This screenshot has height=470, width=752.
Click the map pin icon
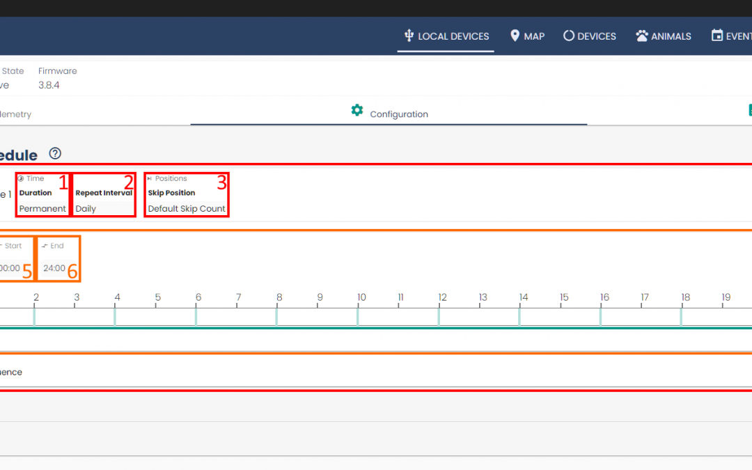click(x=515, y=36)
